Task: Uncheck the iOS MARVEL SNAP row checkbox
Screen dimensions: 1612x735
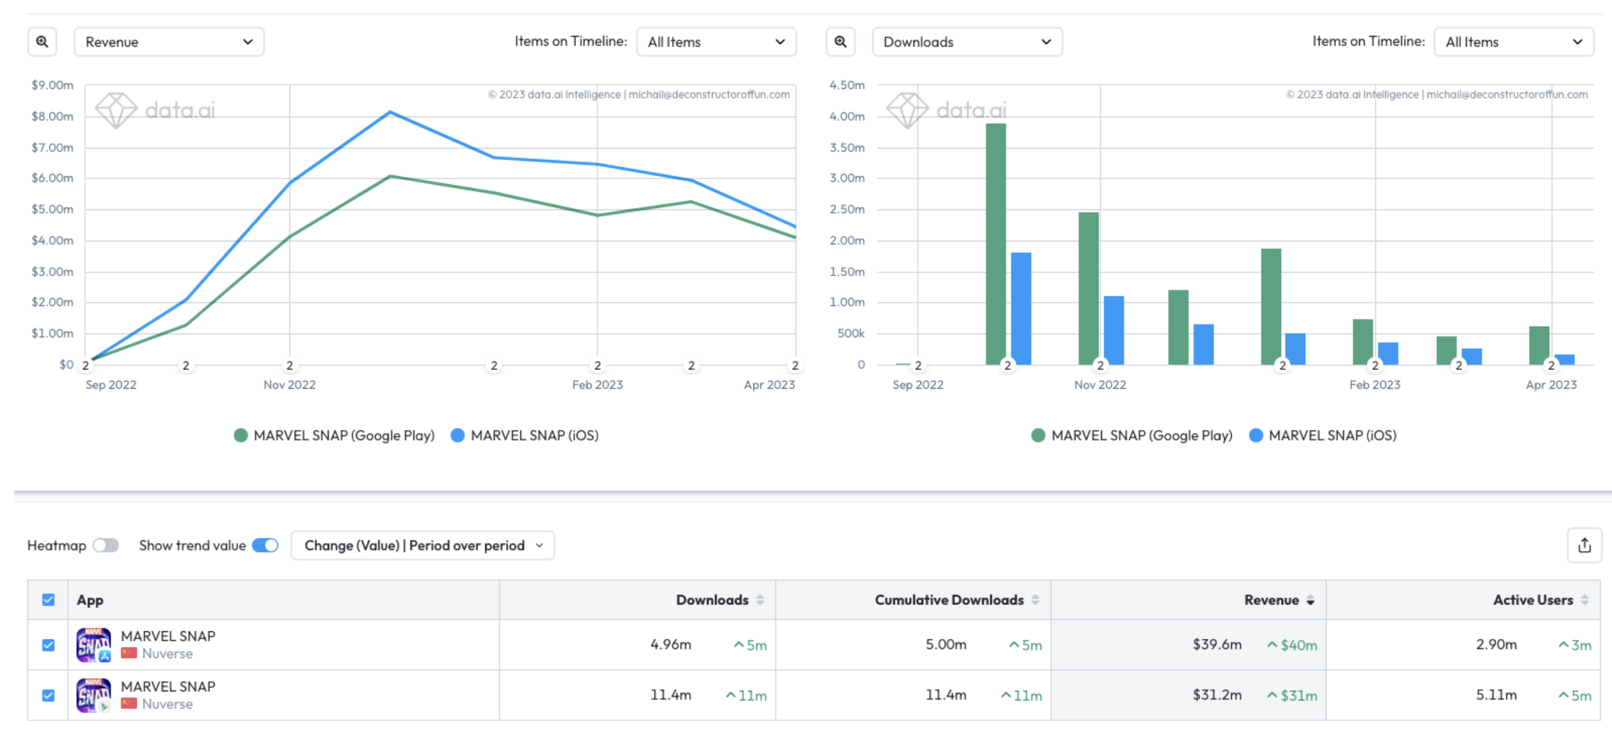Action: point(48,645)
